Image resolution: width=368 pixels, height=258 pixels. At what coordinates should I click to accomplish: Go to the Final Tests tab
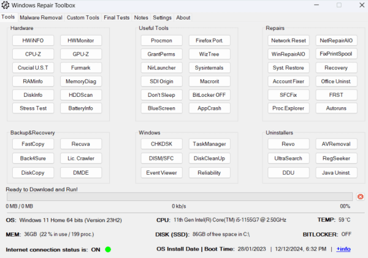coord(117,18)
